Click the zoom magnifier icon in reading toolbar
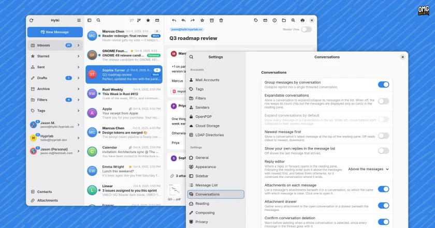The width and height of the screenshot is (435, 228). tap(293, 20)
